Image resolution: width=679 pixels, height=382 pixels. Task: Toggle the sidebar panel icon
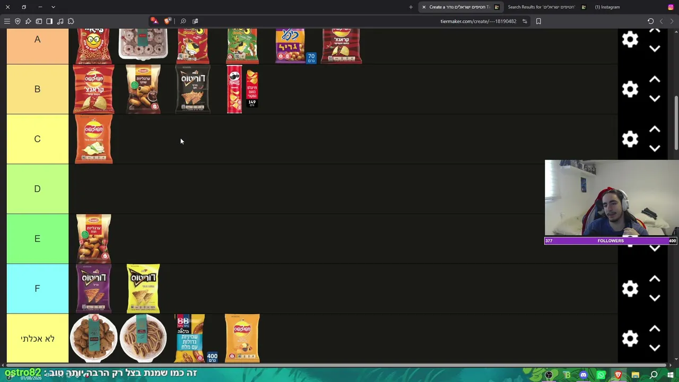[x=49, y=21]
